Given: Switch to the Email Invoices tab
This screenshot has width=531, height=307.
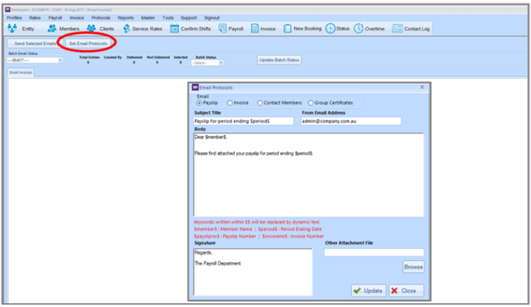Looking at the screenshot, I should click(x=21, y=73).
